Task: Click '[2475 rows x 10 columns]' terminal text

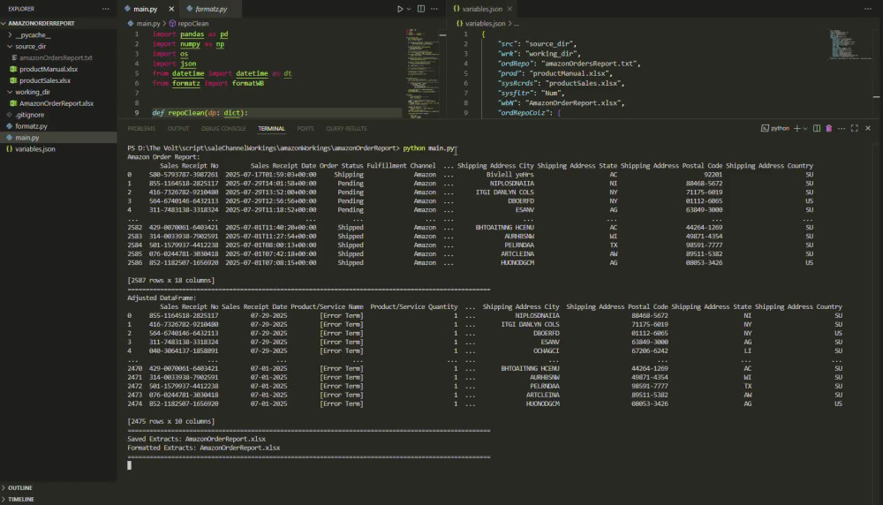Action: (x=170, y=421)
